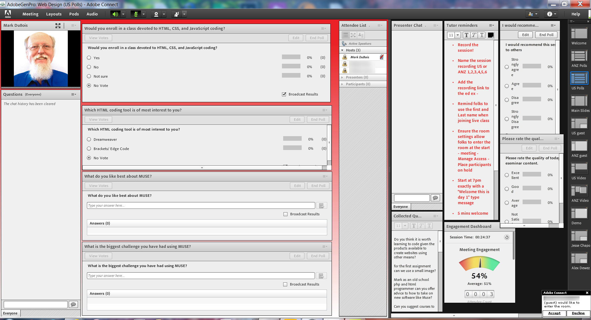Viewport: 591px width, 320px height.
Task: Open Tutor reminders font size dropdown
Action: [x=458, y=35]
